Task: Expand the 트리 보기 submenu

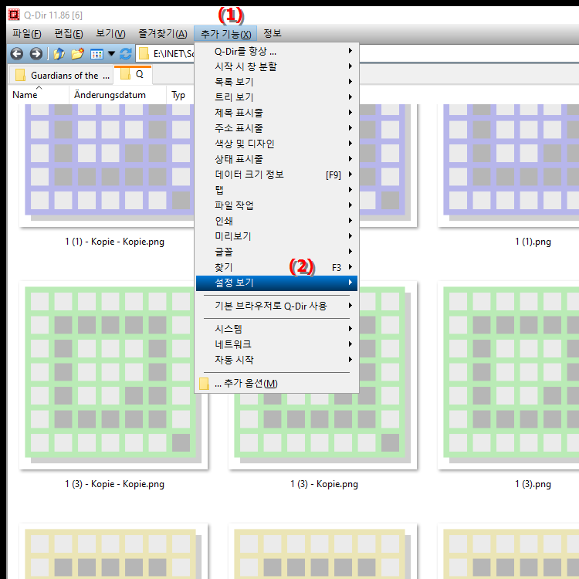Action: (276, 97)
